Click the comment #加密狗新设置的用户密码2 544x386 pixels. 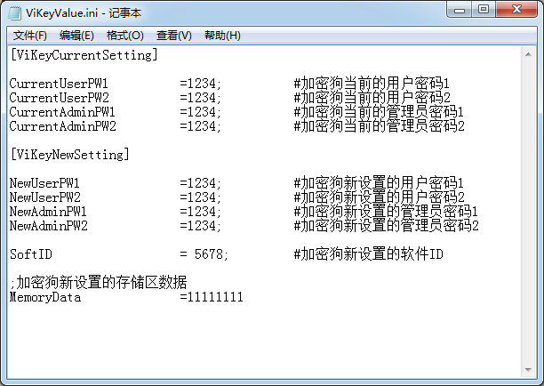click(380, 197)
